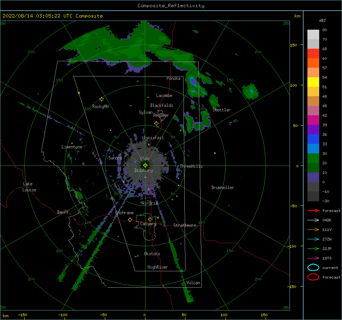
Task: Click the white plus marker north of Drumheller
Action: tap(215, 153)
